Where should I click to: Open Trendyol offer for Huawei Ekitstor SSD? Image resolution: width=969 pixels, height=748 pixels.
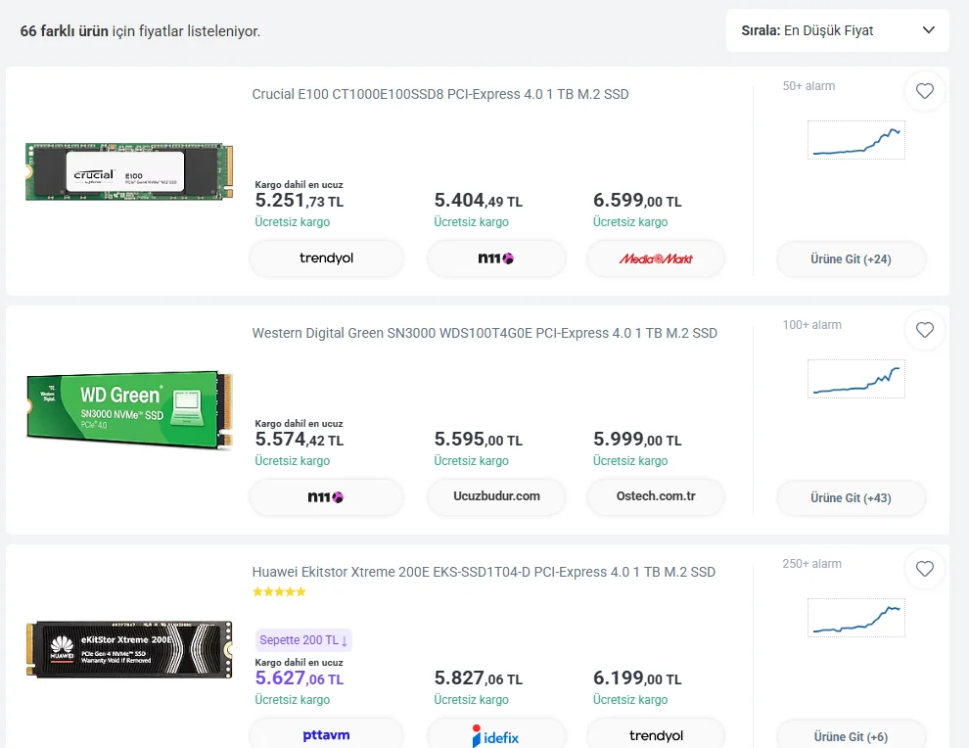656,735
